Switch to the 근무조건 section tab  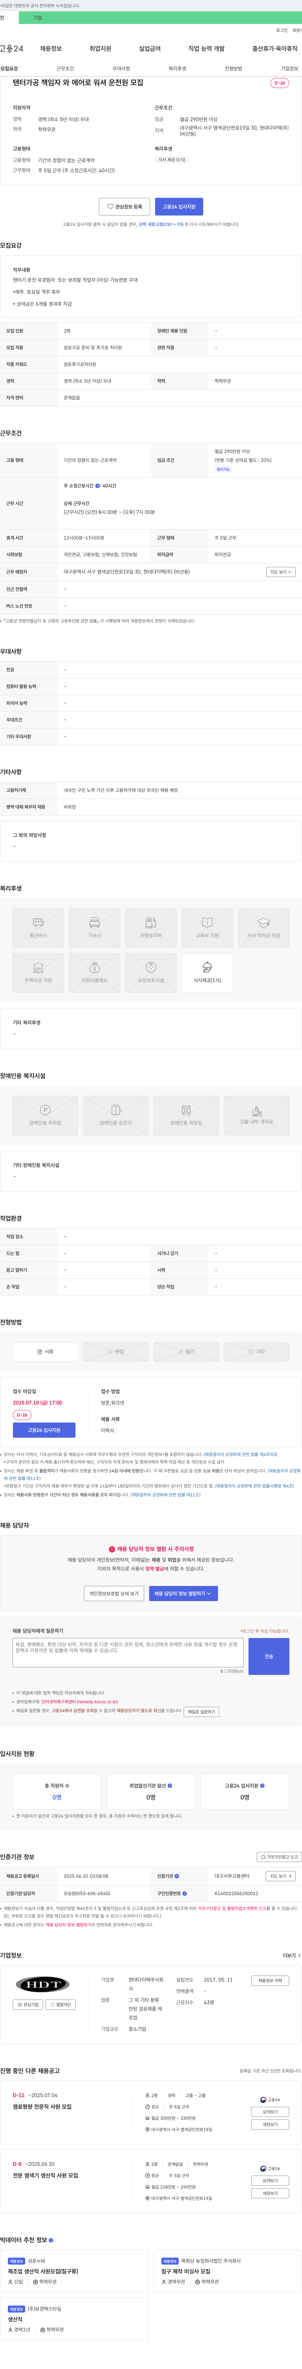65,69
